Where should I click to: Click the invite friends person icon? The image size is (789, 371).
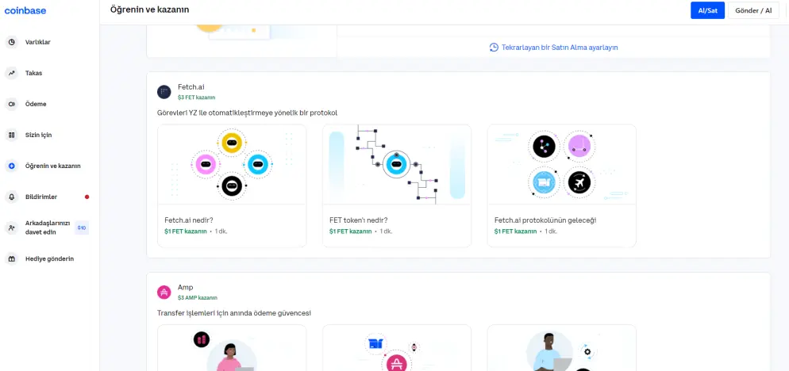[11, 228]
